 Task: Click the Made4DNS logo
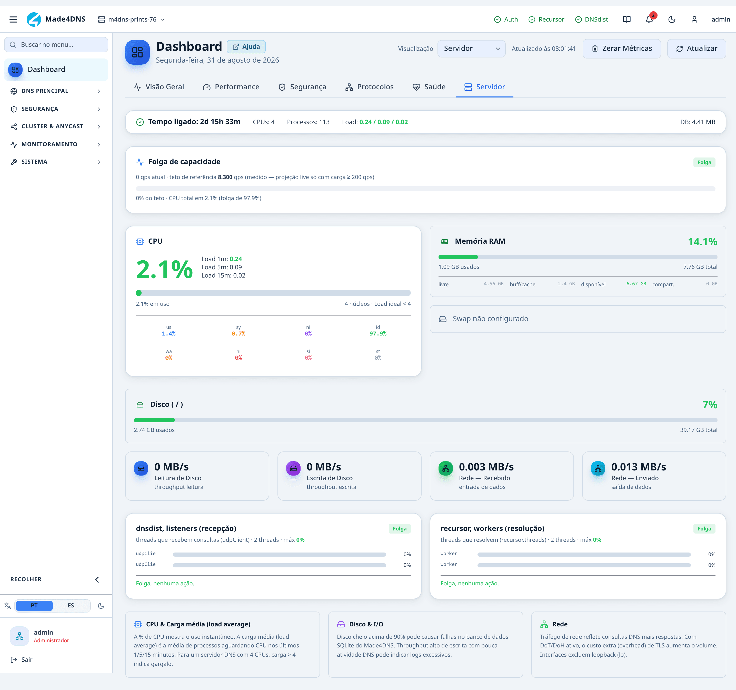pyautogui.click(x=56, y=19)
